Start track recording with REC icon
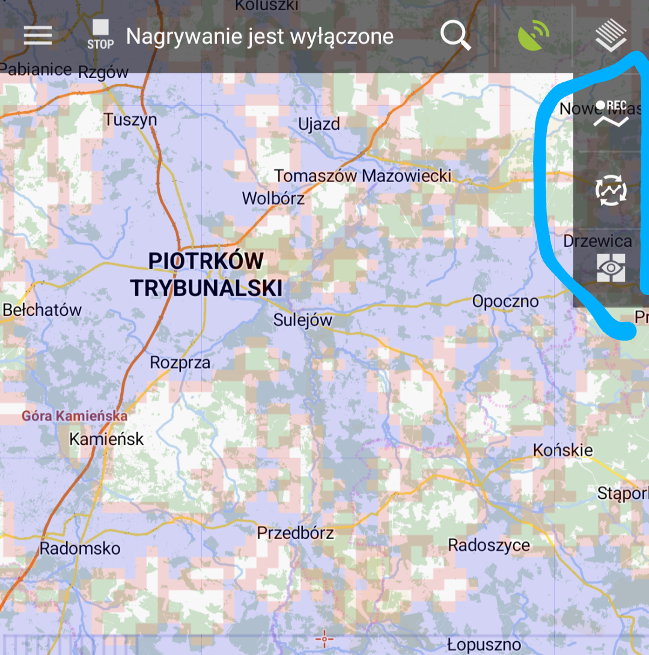 (611, 114)
